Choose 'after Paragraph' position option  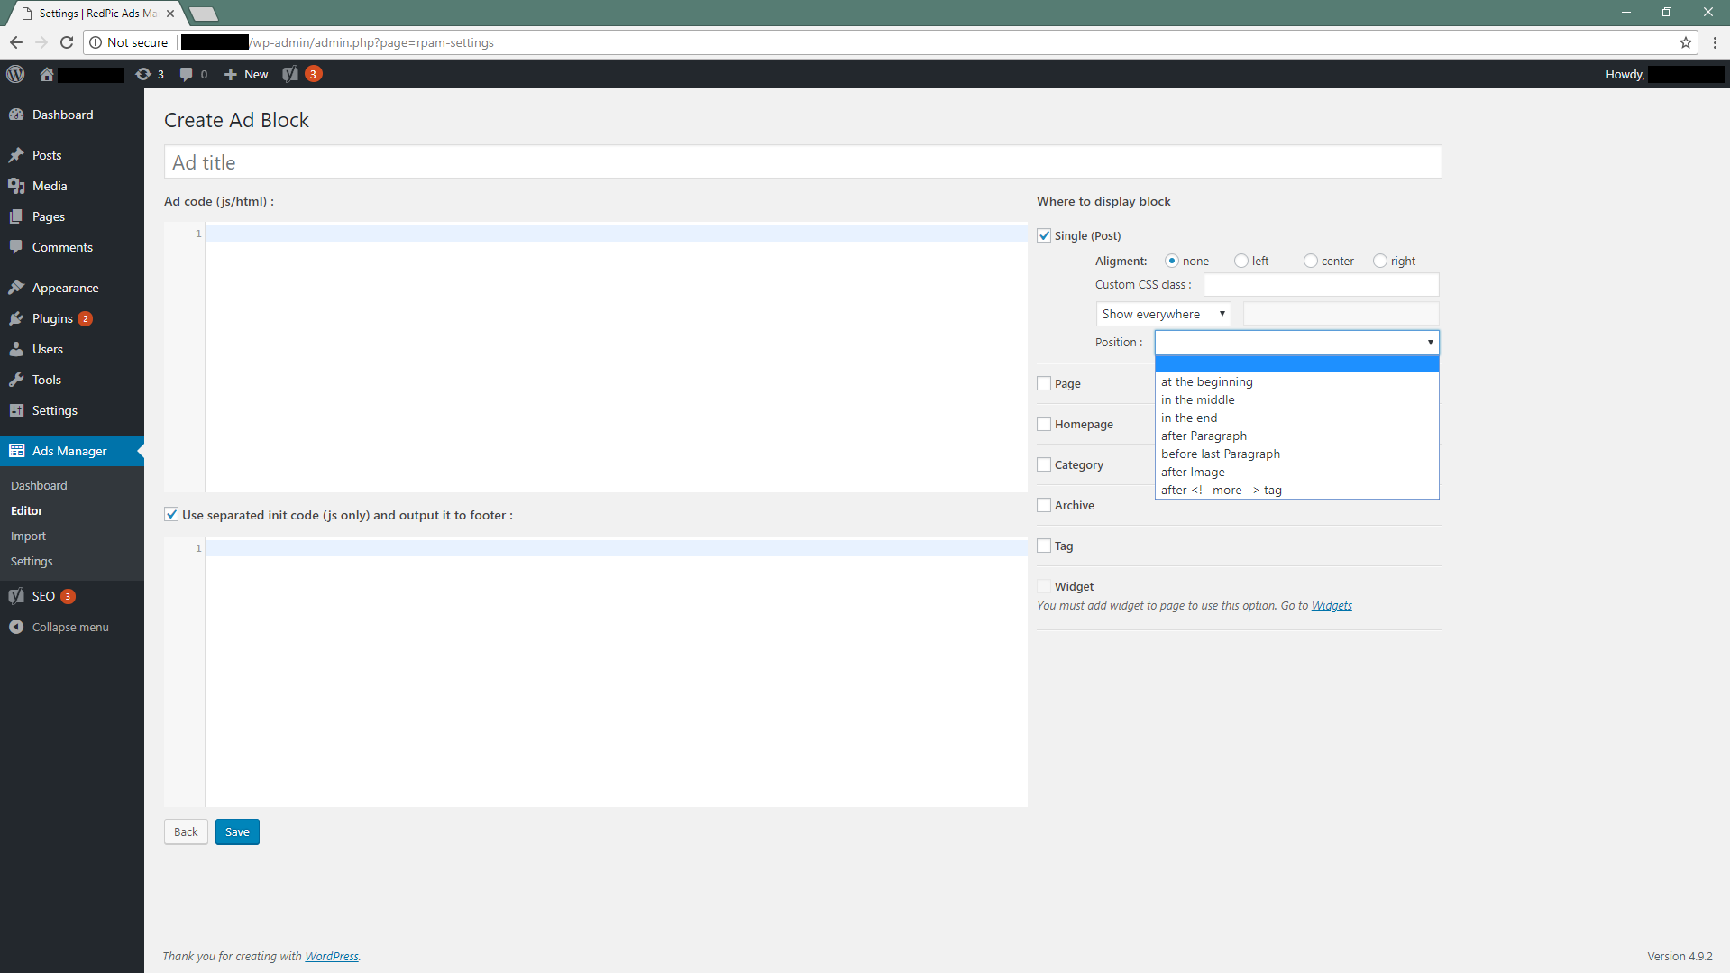1296,436
